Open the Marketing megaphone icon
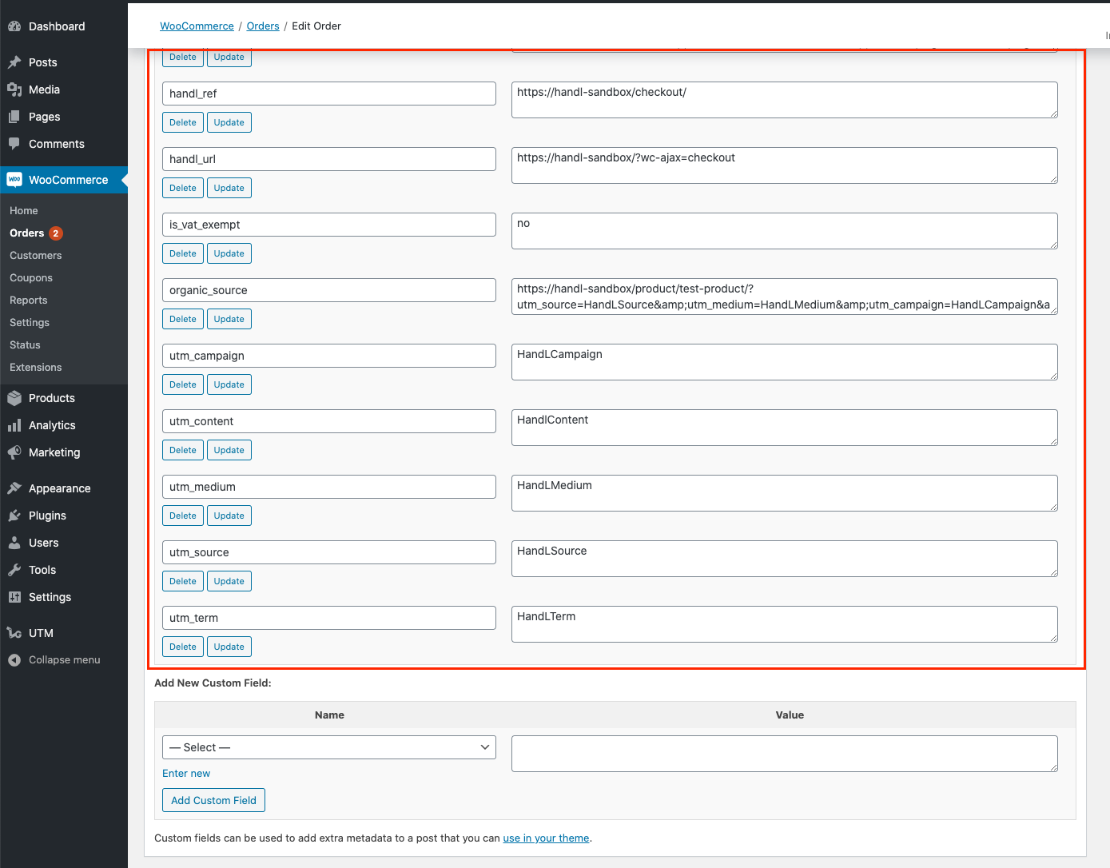Viewport: 1110px width, 868px height. [15, 452]
